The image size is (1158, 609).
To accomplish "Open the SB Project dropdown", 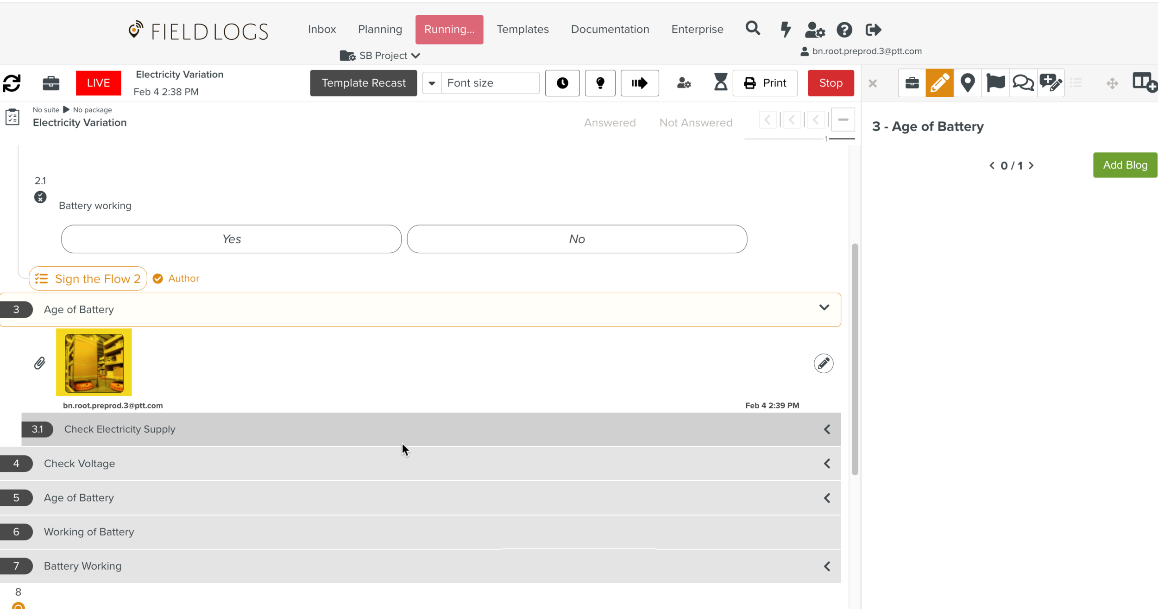I will click(381, 56).
